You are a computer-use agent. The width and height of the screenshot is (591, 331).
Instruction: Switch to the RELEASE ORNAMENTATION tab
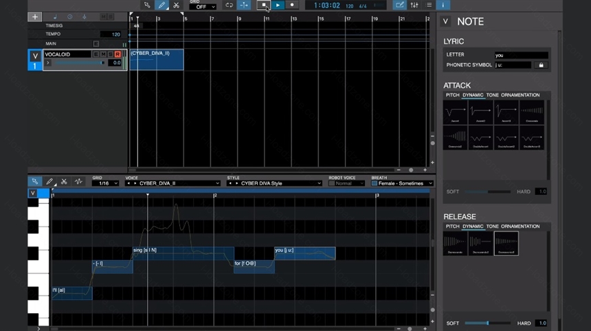520,227
